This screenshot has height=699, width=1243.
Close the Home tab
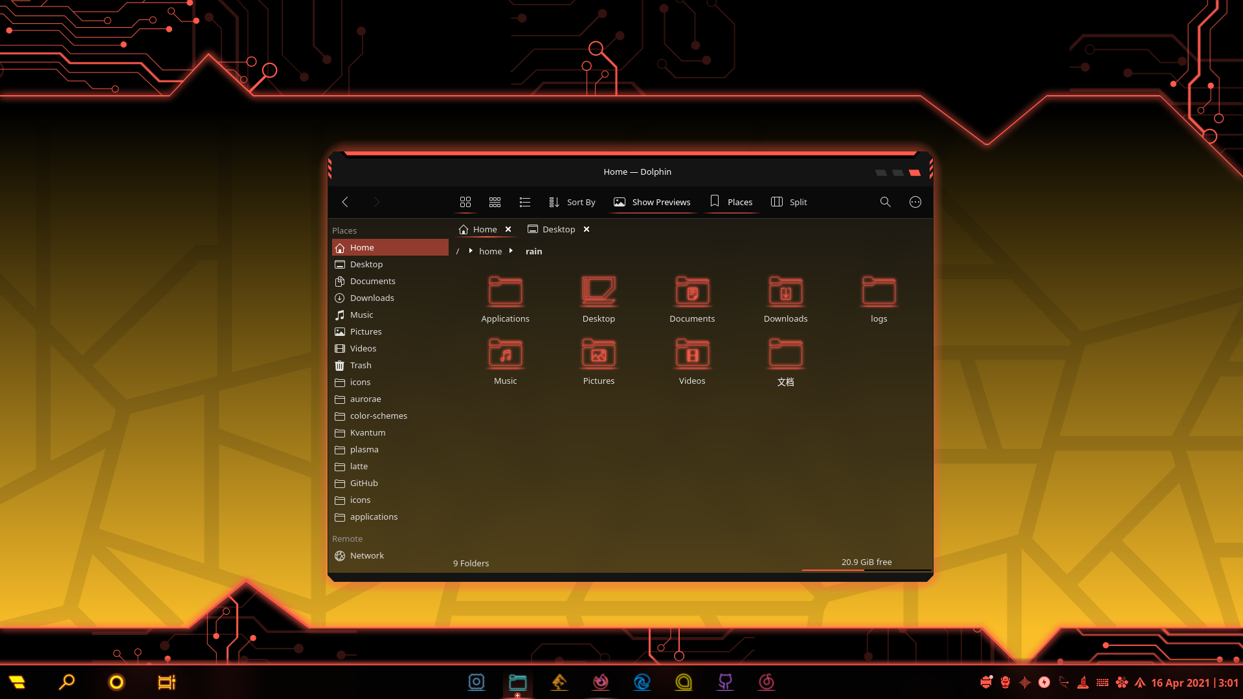pyautogui.click(x=509, y=229)
